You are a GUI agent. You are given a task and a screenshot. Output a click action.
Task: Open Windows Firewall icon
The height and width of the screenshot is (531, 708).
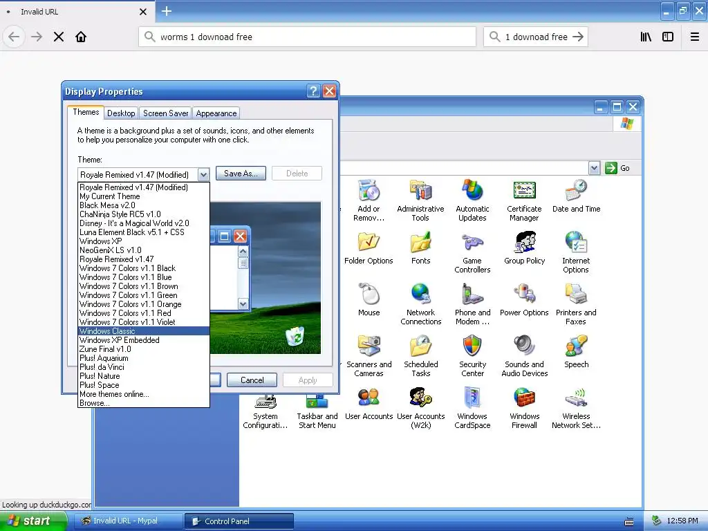pyautogui.click(x=524, y=408)
